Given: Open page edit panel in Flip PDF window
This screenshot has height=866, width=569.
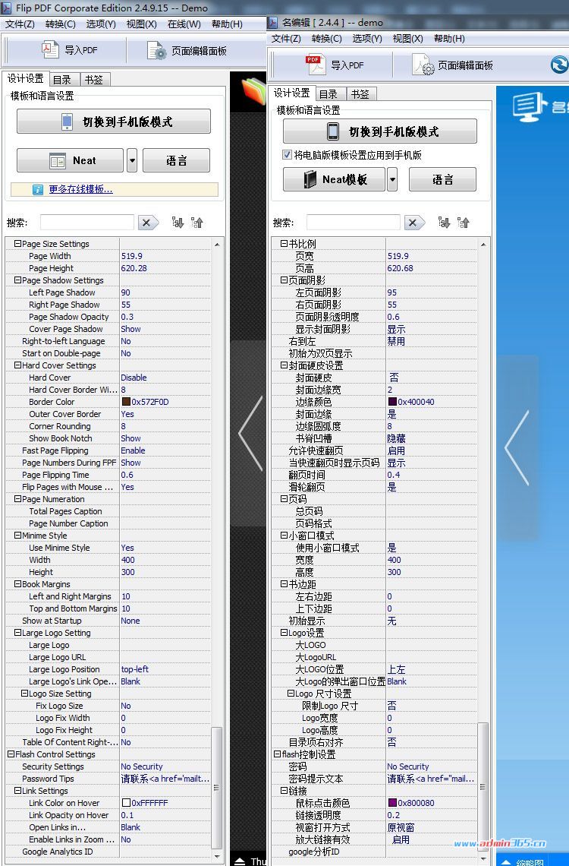Looking at the screenshot, I should pyautogui.click(x=187, y=51).
